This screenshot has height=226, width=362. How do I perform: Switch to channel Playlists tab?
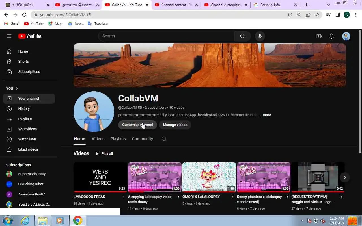tap(118, 139)
